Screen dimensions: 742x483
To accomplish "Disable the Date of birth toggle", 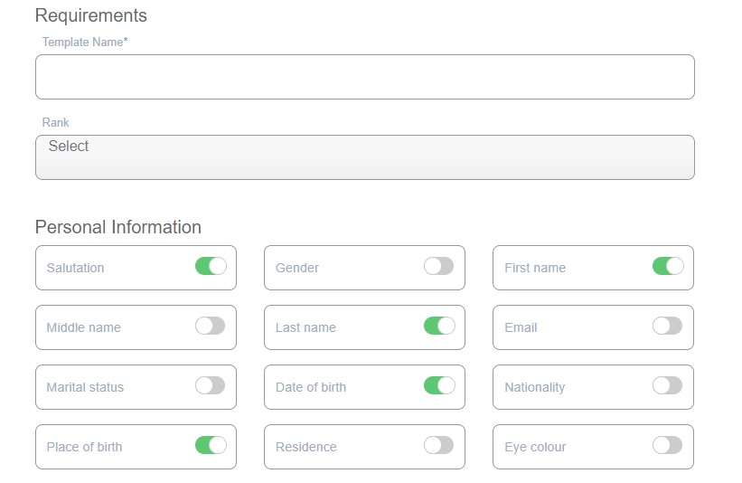I will [439, 385].
